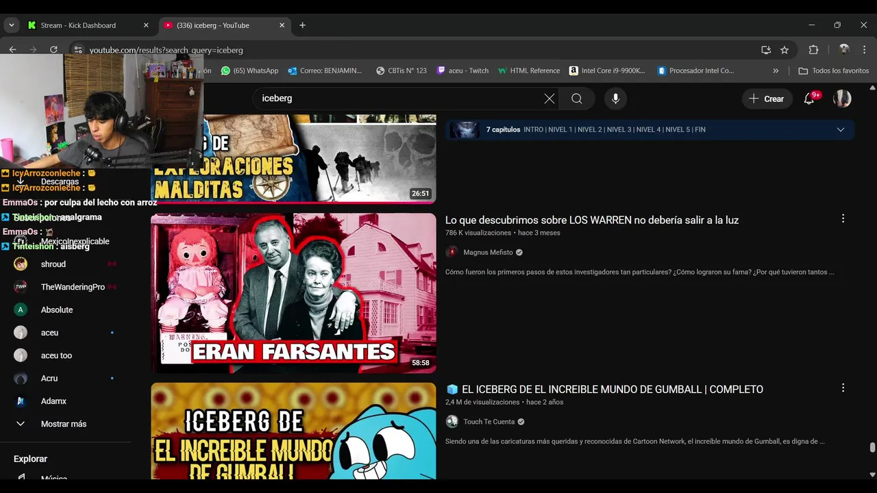The width and height of the screenshot is (877, 493).
Task: Open options for LOS WARREN video
Action: [843, 218]
